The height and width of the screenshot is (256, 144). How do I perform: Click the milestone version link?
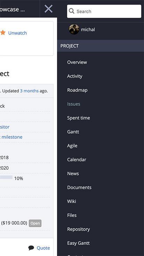pyautogui.click(x=11, y=137)
